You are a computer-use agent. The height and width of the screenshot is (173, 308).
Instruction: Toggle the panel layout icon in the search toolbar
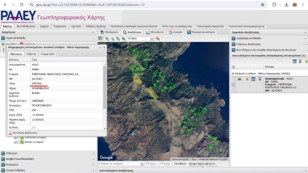coord(100,38)
